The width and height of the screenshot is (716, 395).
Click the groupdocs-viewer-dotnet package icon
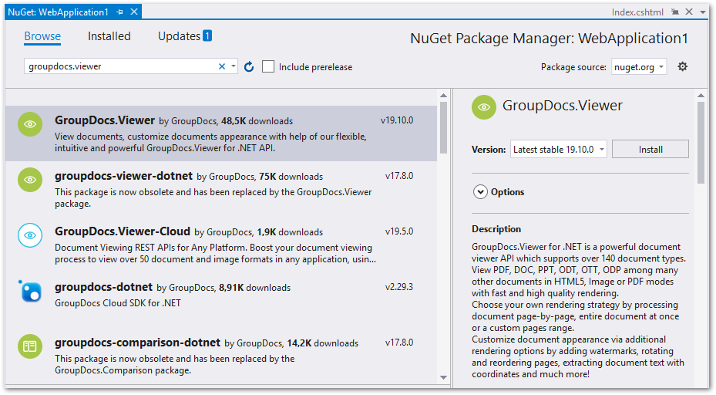click(x=29, y=180)
